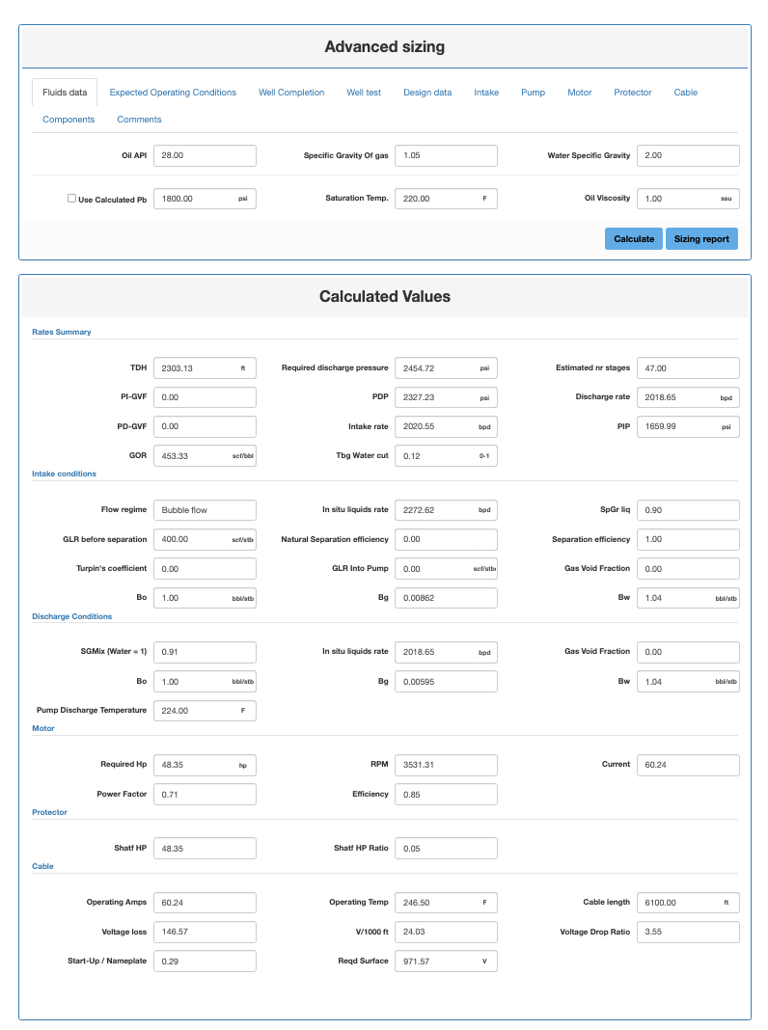Select the Protector tab
The image size is (768, 1030).
(x=633, y=93)
